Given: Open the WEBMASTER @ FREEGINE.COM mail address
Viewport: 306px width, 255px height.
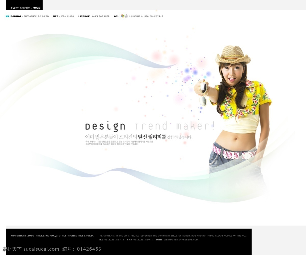Looking at the screenshot, I should [x=181, y=240].
